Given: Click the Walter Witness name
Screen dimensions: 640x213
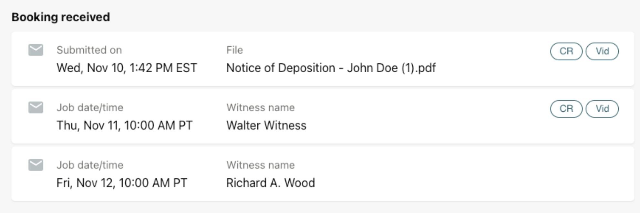Looking at the screenshot, I should 266,125.
